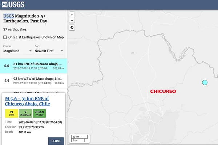Viewport: 218px width, 145px height.
Task: Click the CHICUREO map label
Action: 163,91
